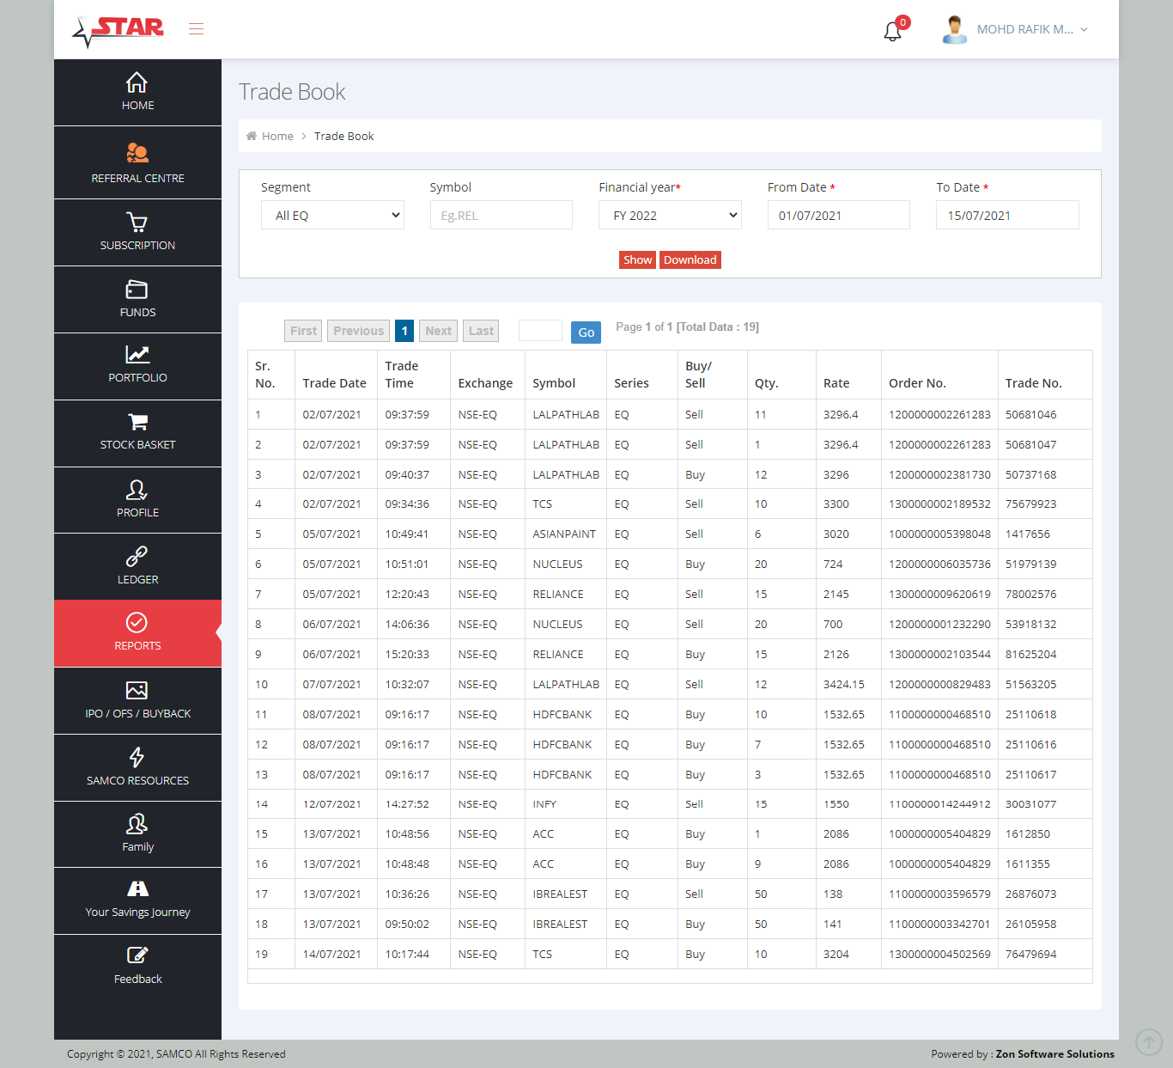This screenshot has height=1068, width=1173.
Task: Click the Trade Book breadcrumb text
Action: tap(343, 136)
